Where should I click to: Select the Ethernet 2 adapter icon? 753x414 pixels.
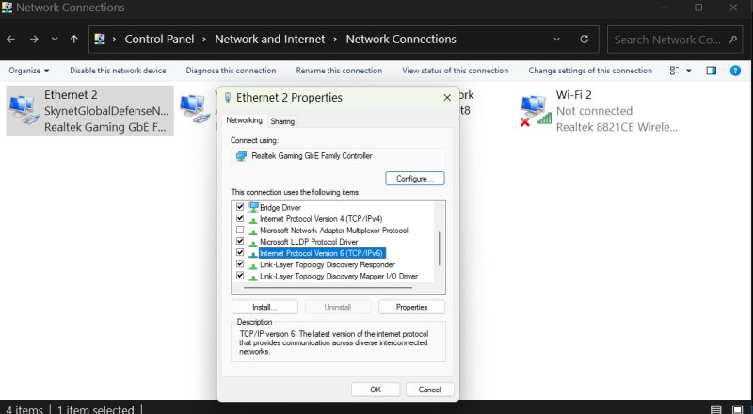pyautogui.click(x=24, y=111)
